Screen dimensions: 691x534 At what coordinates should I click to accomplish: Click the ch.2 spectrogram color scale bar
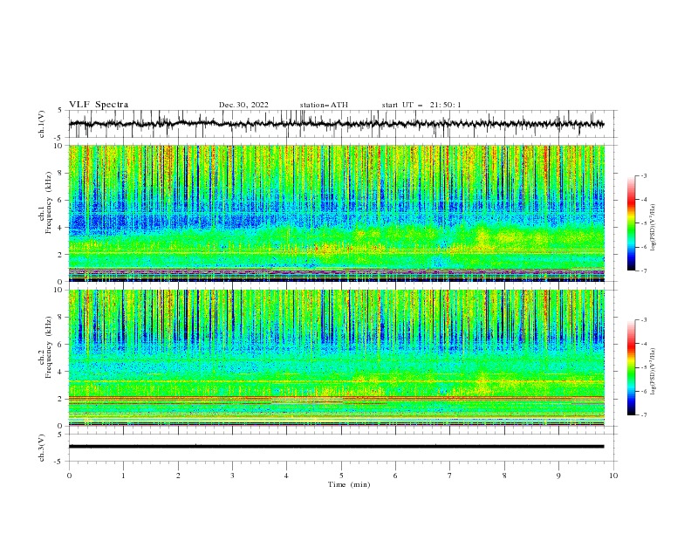(x=631, y=367)
